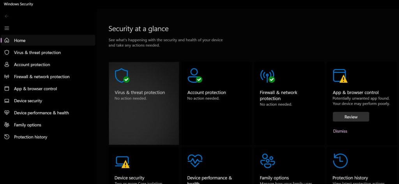Open Protection history from the sidebar

pos(30,137)
